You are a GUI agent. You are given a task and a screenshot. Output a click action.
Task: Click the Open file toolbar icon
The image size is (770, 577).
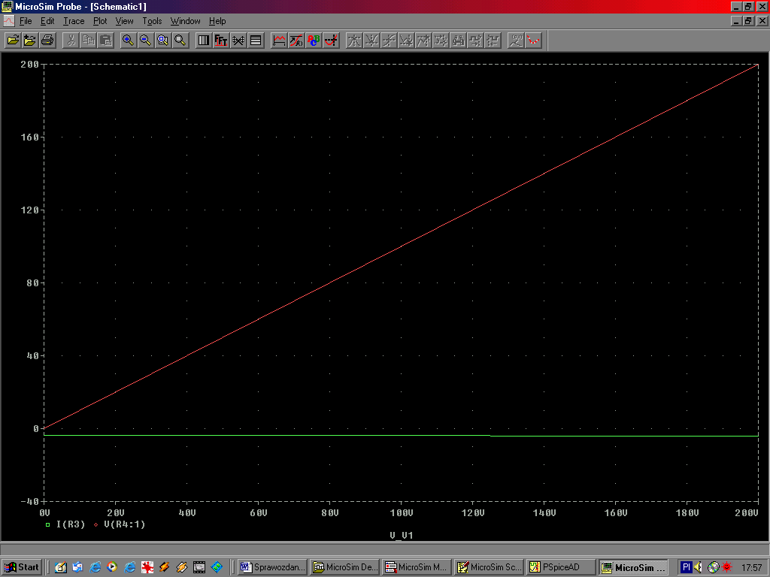(x=13, y=40)
